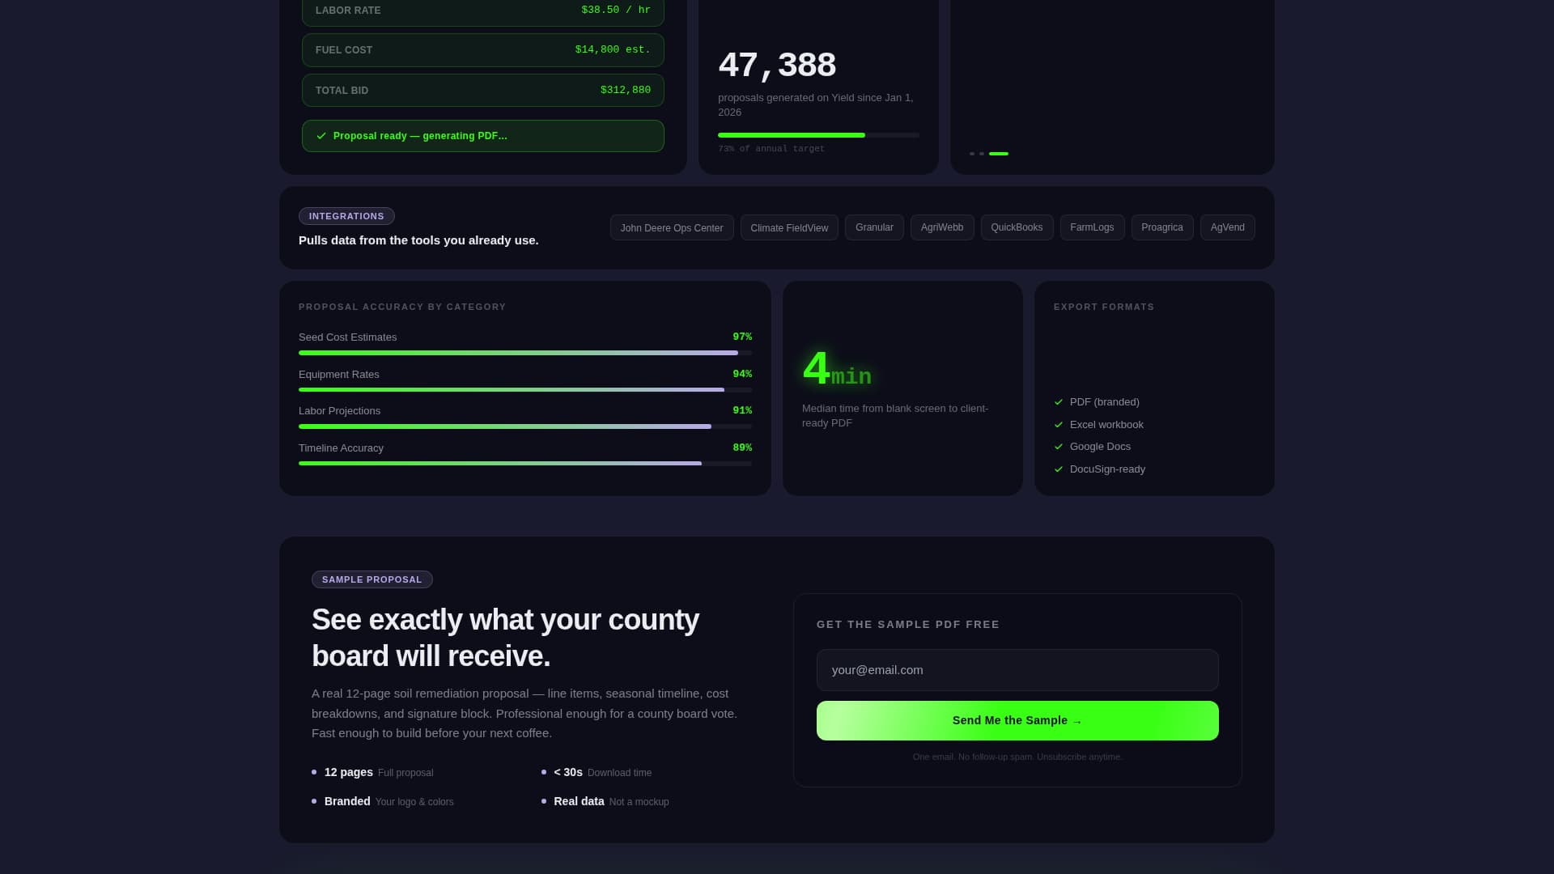Click the Branded Your logo & colors item

pyautogui.click(x=383, y=802)
